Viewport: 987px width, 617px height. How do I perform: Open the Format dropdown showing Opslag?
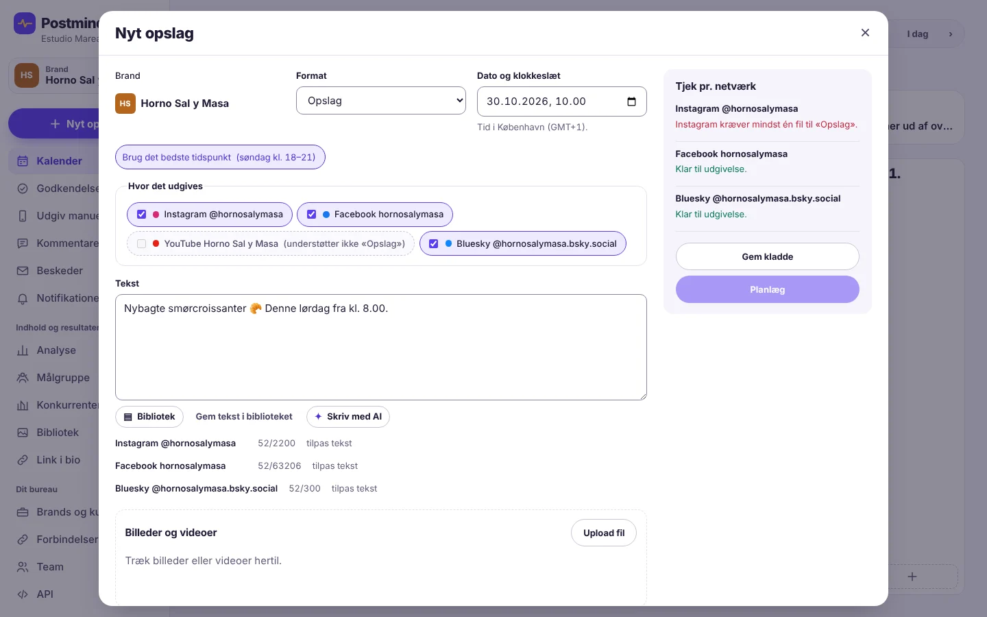click(x=381, y=101)
